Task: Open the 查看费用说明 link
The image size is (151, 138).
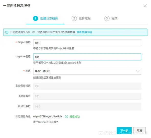Action: pos(84,32)
